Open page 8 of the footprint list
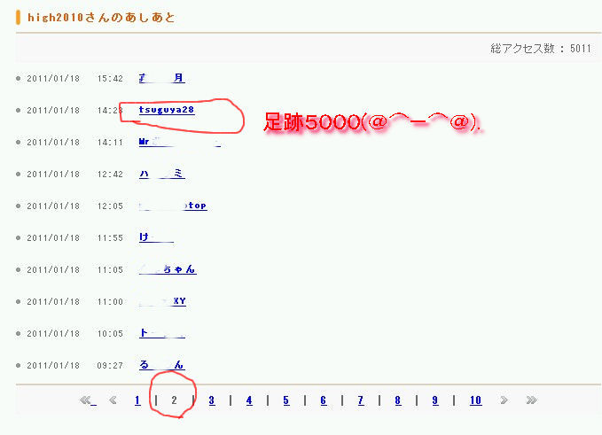The width and height of the screenshot is (602, 435). [398, 400]
